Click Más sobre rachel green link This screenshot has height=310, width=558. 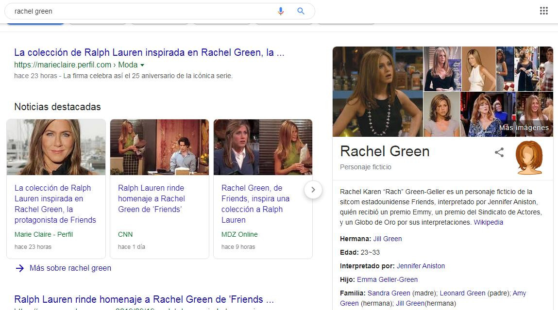pyautogui.click(x=70, y=268)
